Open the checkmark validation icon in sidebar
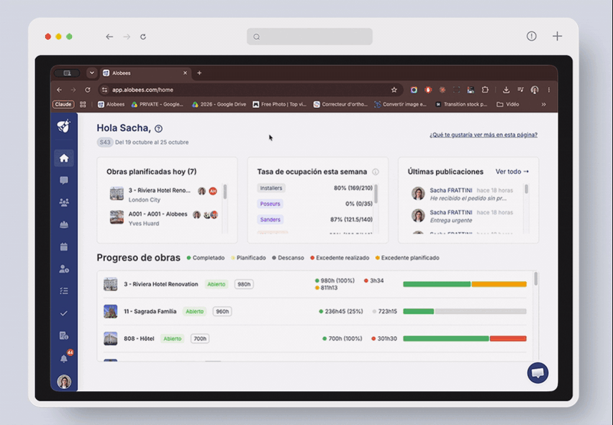The width and height of the screenshot is (613, 425). pyautogui.click(x=64, y=313)
